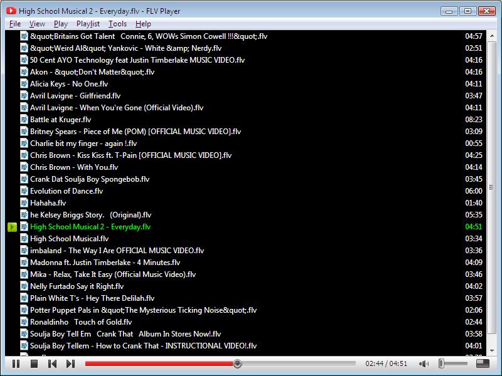Viewport: 502px width, 376px height.
Task: Select "Potter Puppet Pals" Mysterious Ticking Noise entry
Action: (245, 310)
